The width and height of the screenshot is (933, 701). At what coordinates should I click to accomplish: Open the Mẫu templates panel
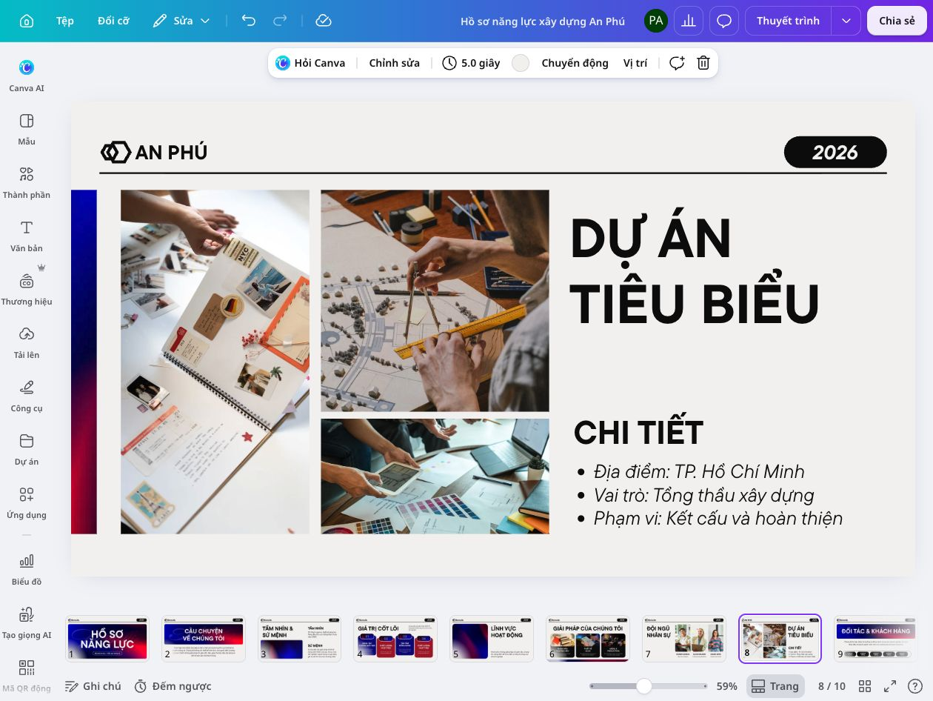click(x=27, y=129)
